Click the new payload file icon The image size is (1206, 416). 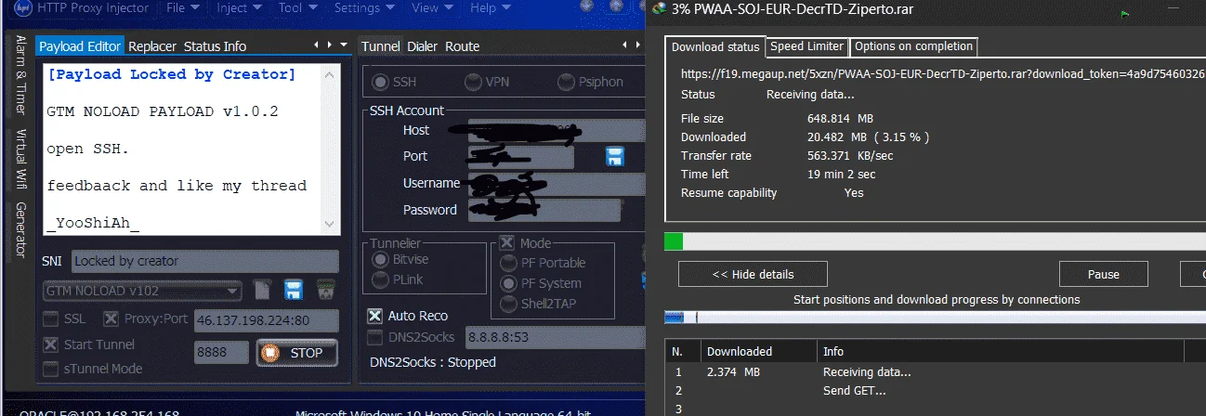[263, 289]
